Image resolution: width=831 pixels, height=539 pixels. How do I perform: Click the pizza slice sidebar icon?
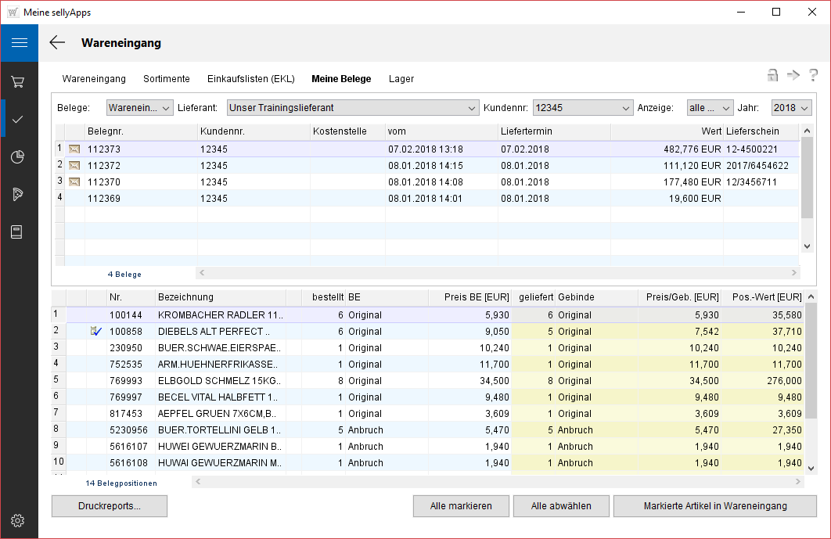pos(19,195)
